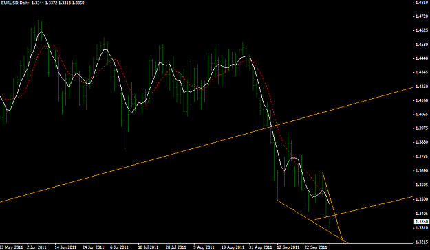Click the 2 Jun 2011 date label
This screenshot has height=250, width=430.
[x=36, y=247]
